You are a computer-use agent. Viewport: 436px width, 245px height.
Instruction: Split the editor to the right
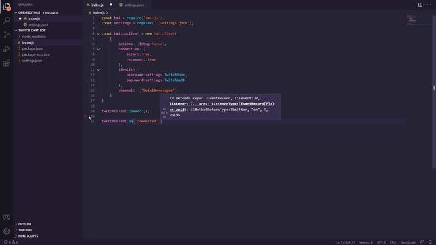tap(420, 5)
